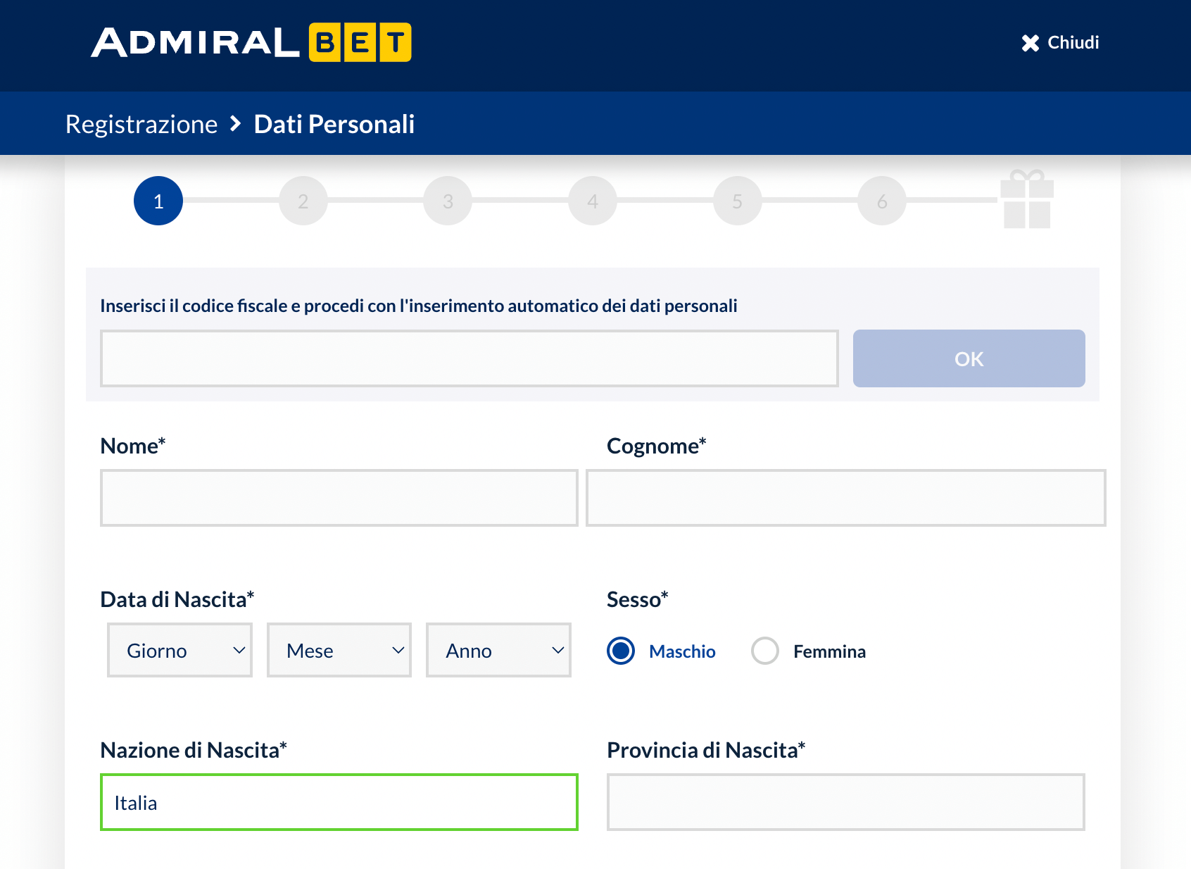Select step 5 in the progress bar
Viewport: 1191px width, 869px height.
738,201
